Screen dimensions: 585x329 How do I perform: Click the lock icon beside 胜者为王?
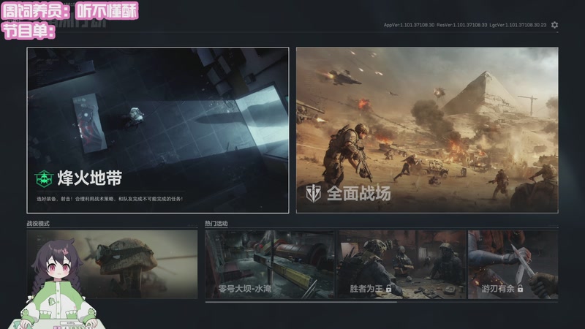(x=389, y=288)
